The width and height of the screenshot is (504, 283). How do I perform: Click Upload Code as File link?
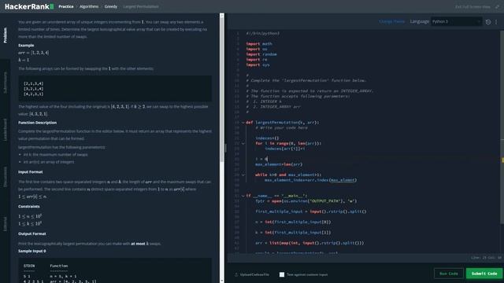[x=254, y=274]
